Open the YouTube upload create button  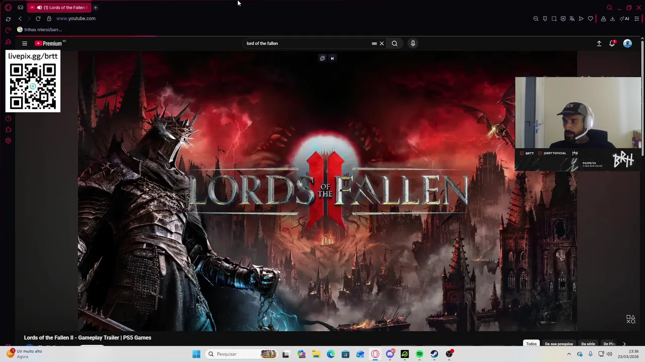pyautogui.click(x=599, y=44)
